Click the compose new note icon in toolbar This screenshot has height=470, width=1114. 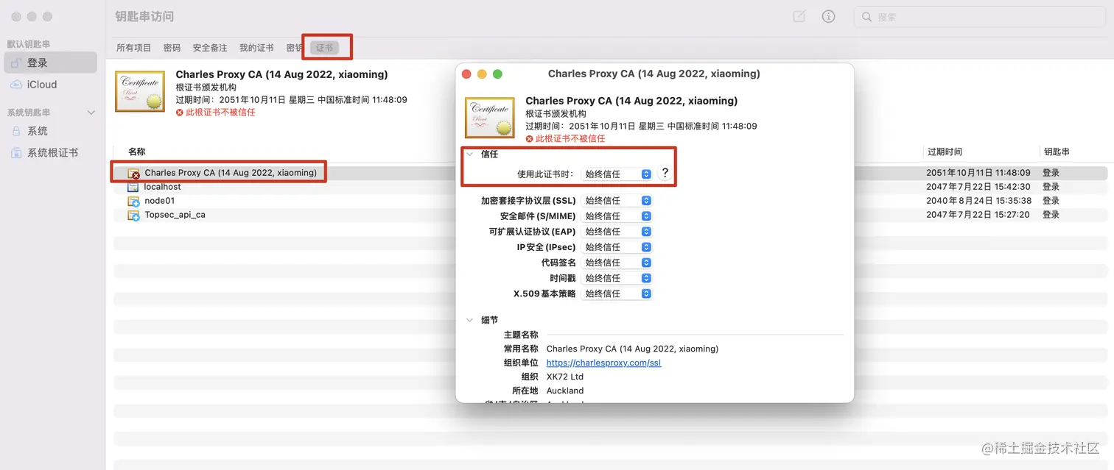(x=799, y=16)
